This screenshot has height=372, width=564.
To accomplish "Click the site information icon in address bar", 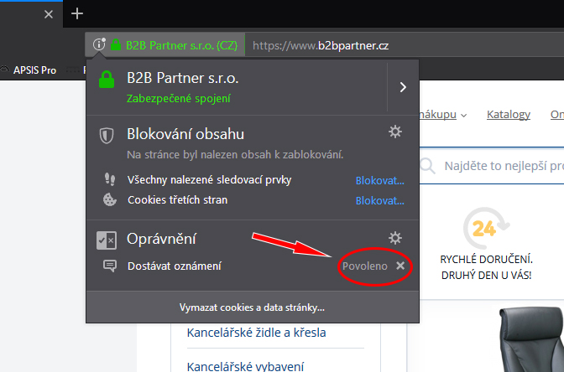I will 98,44.
